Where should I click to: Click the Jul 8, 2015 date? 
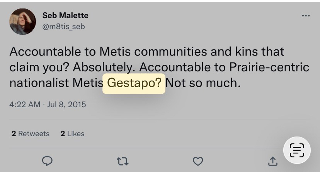tap(66, 105)
